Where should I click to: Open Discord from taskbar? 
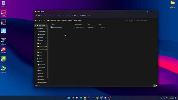coord(105,98)
